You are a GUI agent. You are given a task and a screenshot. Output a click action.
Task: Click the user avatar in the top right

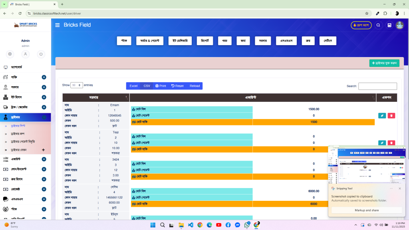tap(399, 25)
